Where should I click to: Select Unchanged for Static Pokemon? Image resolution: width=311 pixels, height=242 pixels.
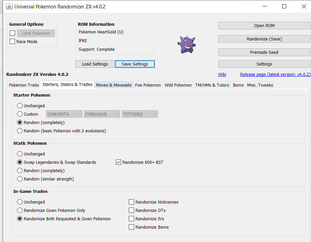click(20, 154)
